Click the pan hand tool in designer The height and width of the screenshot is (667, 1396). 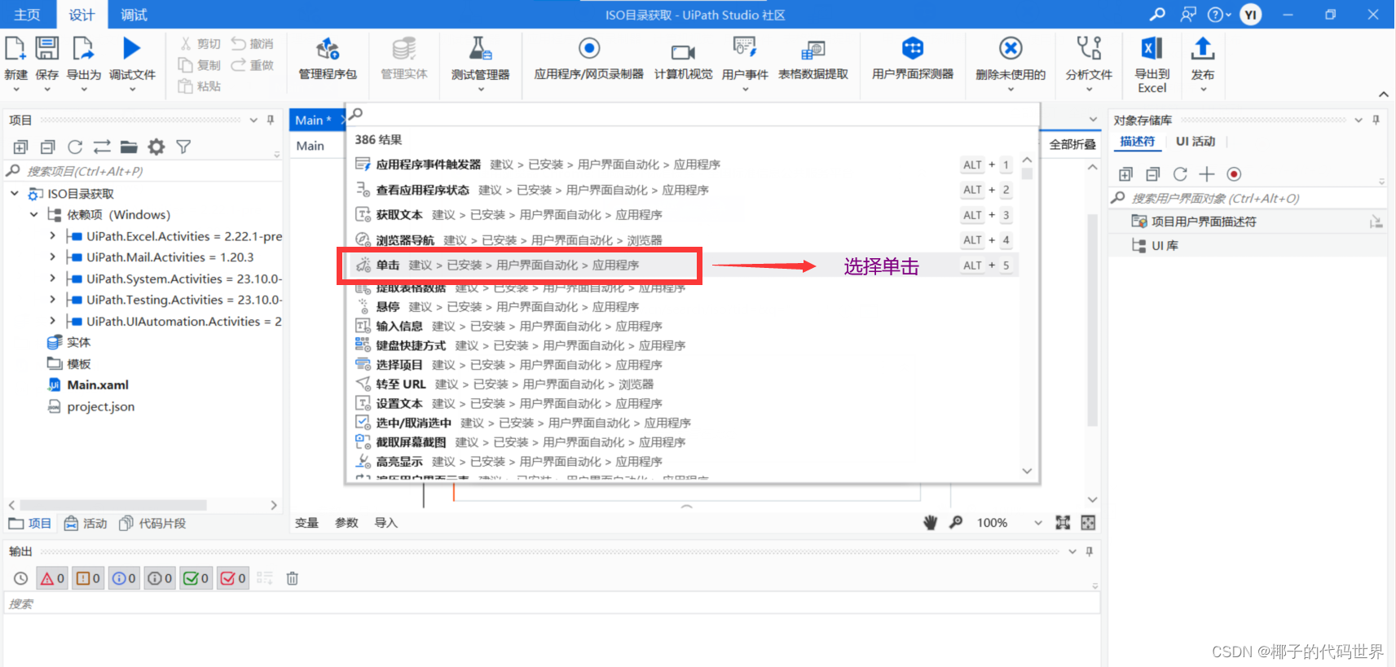pos(930,523)
